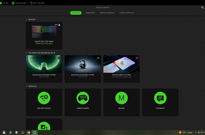Image resolution: width=205 pixels, height=135 pixels.
Task: Open the Razer Pro Type Ergo device card
Action: coord(44,35)
